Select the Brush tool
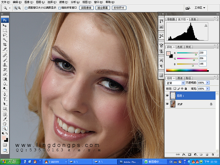The height and width of the screenshot is (165, 220). pos(5,60)
